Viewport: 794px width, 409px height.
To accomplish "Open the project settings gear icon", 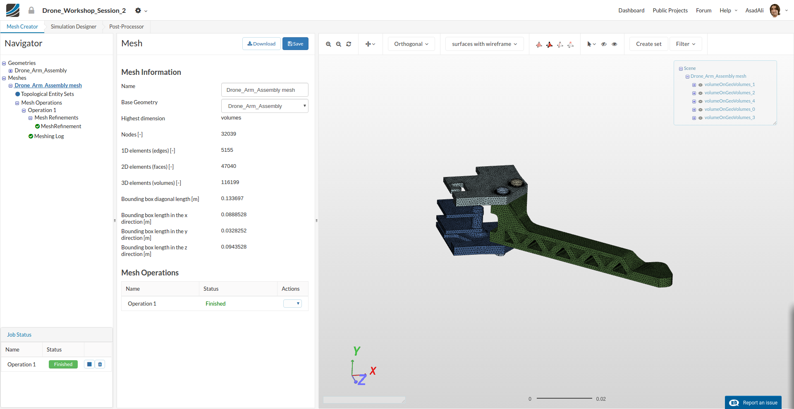I will 138,11.
